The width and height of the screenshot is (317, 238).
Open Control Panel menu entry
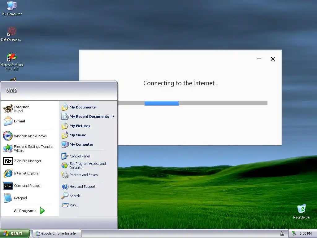click(x=88, y=156)
